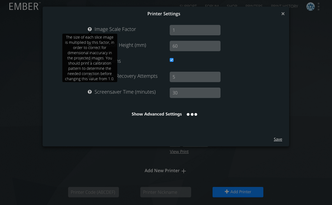Edit the Screensaver Time field showing 30
Screen dimensions: 332x205
pyautogui.click(x=195, y=93)
